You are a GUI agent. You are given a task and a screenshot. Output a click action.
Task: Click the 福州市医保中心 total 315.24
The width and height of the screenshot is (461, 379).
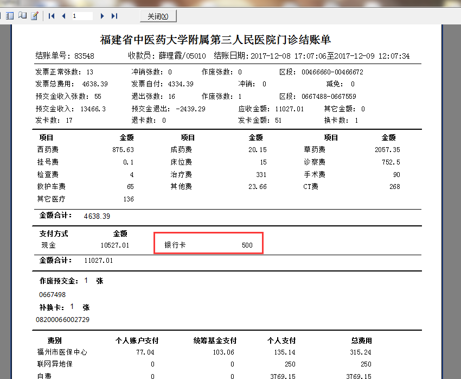(361, 352)
